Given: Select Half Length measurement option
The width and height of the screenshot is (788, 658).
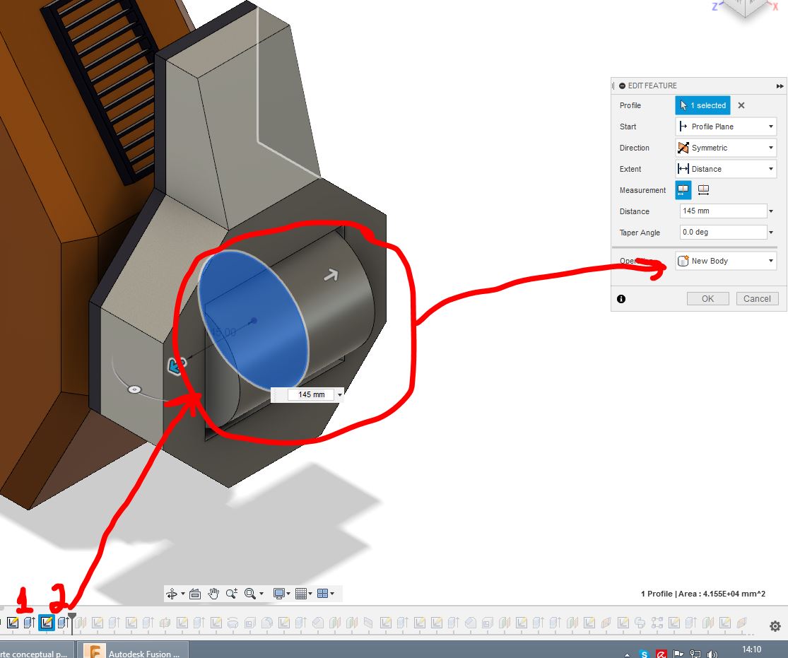Looking at the screenshot, I should tap(683, 190).
